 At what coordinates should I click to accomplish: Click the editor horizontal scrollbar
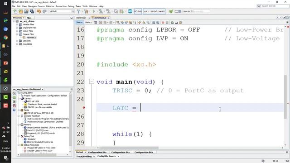point(129,148)
